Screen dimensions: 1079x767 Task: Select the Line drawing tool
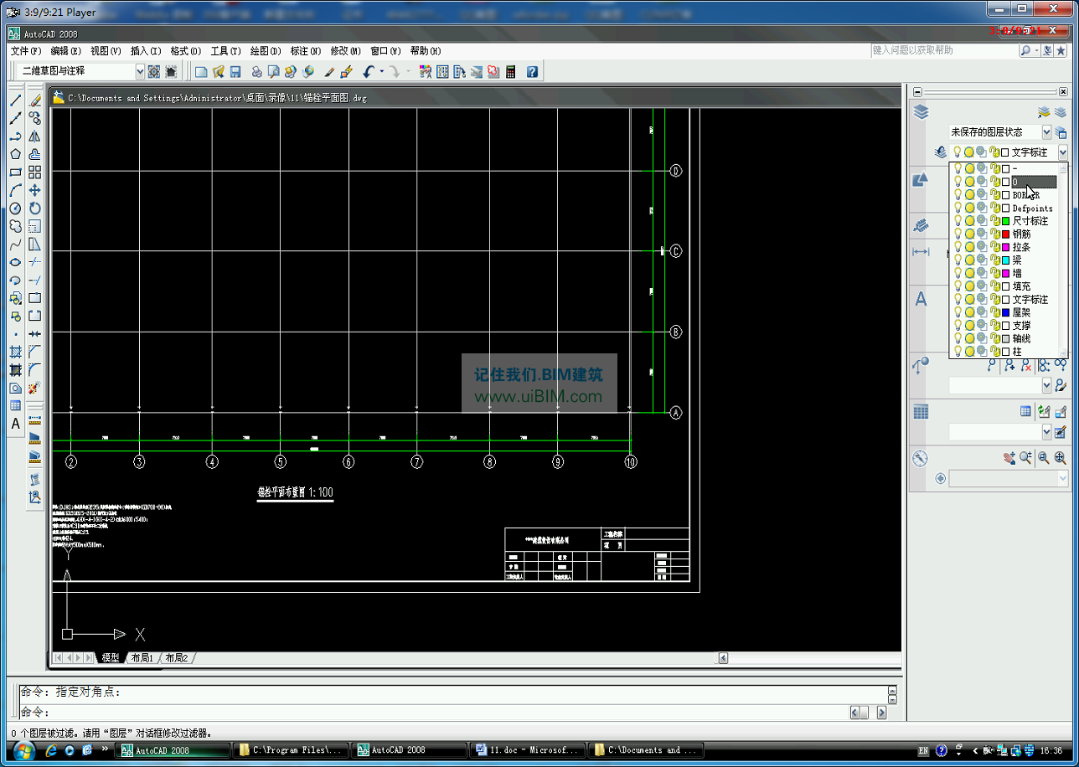pos(15,100)
